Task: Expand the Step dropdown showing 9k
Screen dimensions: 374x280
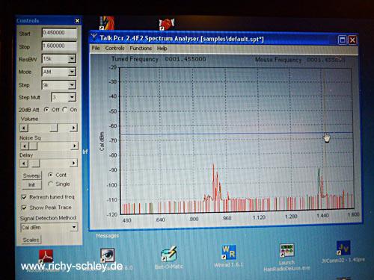Action: pos(72,85)
